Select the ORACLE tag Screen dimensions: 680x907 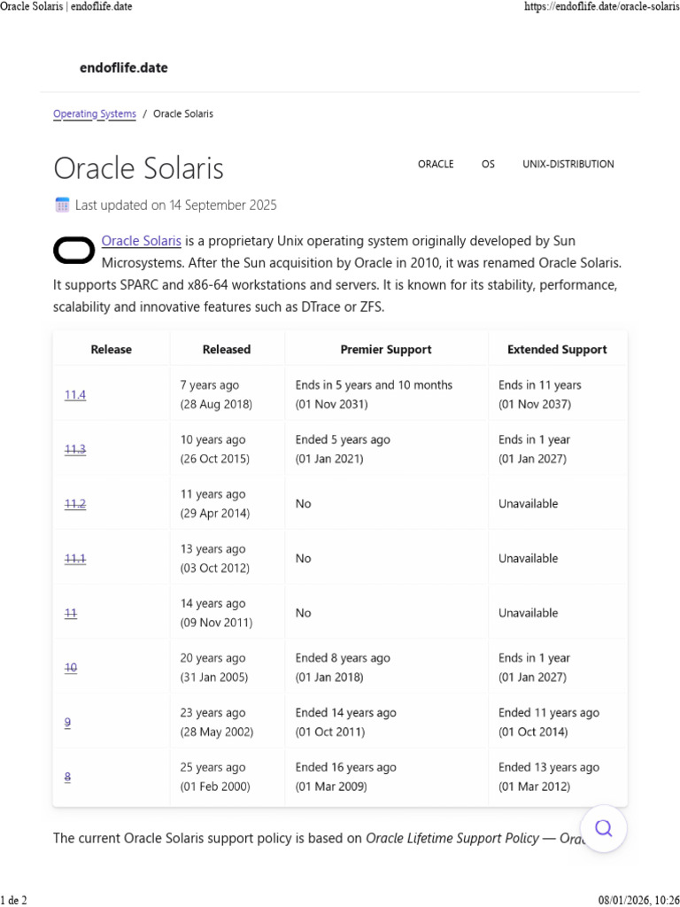click(436, 164)
